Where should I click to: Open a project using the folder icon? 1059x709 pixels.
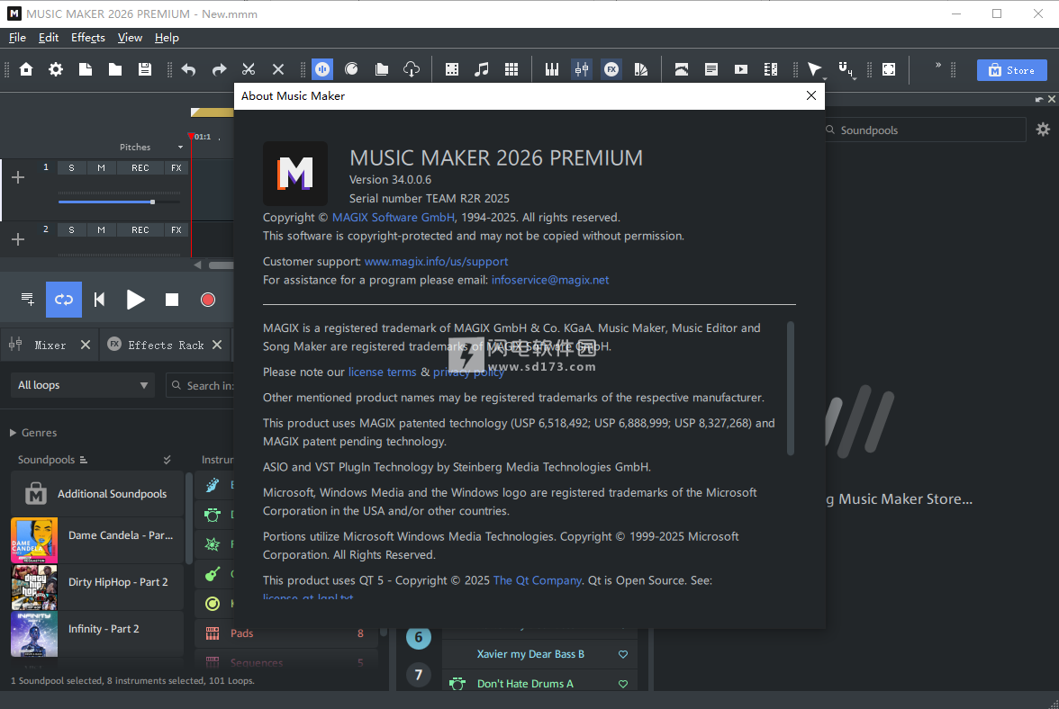pos(115,69)
